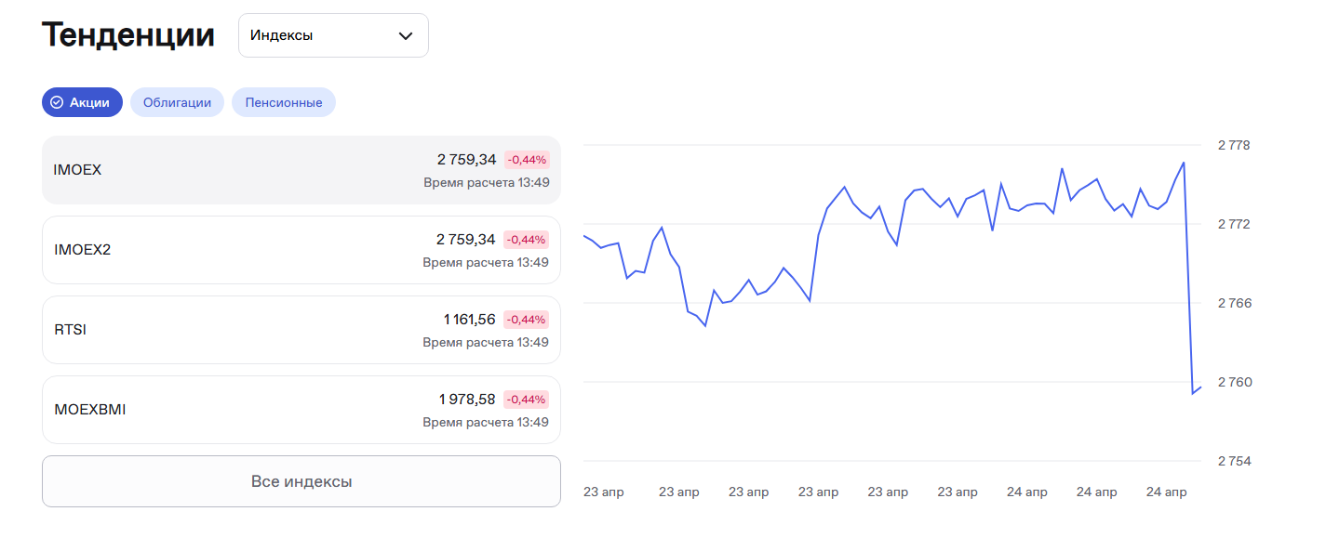The width and height of the screenshot is (1326, 538).
Task: Click the checkmark icon in Акции chip
Action: (x=57, y=102)
